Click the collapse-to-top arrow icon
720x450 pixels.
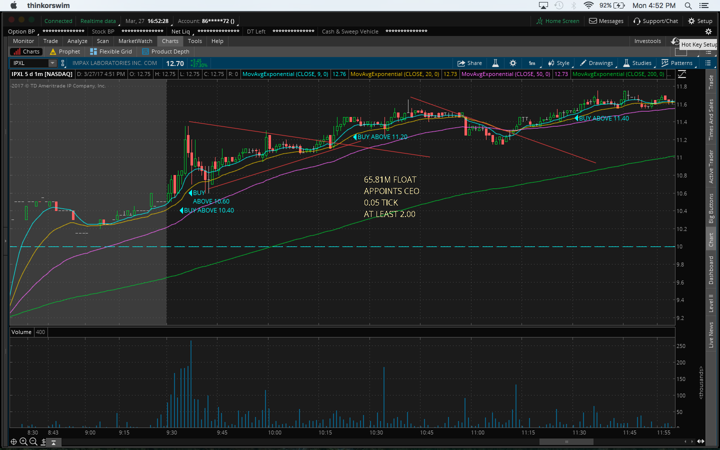53,442
